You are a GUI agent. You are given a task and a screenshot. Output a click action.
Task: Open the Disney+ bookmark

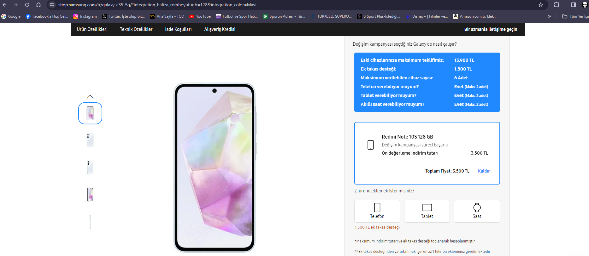click(x=427, y=16)
